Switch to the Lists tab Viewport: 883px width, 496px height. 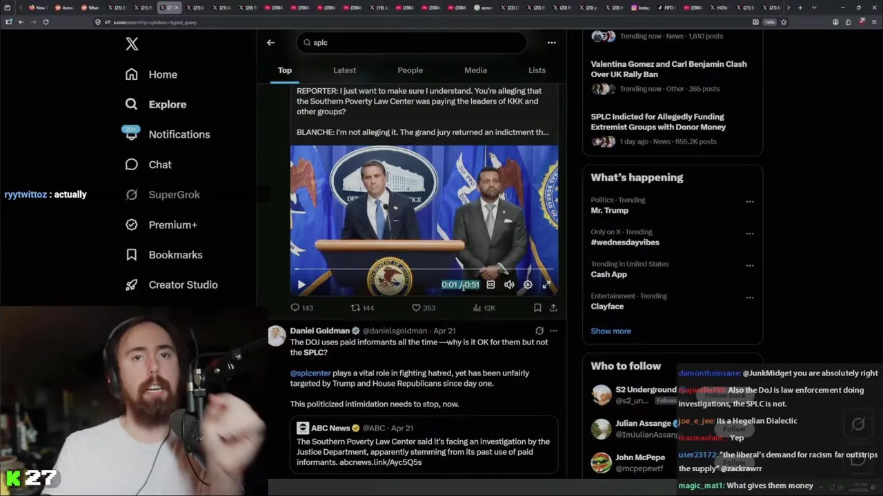tap(537, 70)
